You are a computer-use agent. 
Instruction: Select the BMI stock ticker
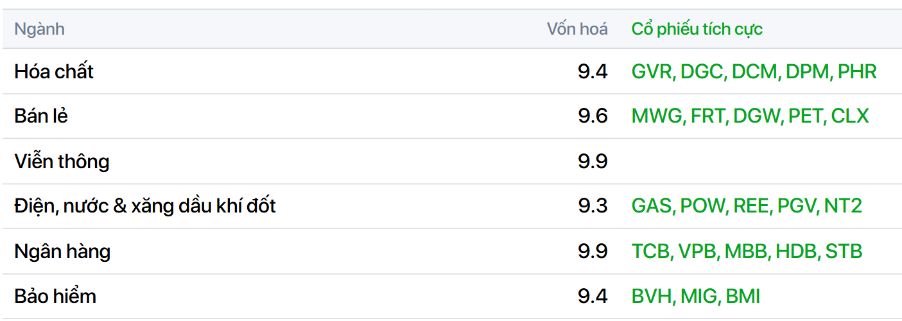[x=743, y=296]
